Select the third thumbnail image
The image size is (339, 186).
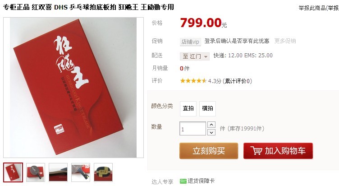[x=58, y=172]
